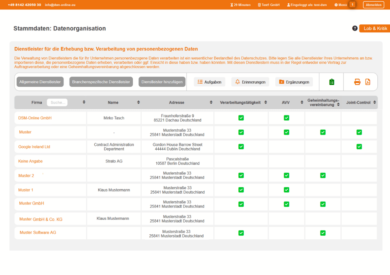Sort table by Firma column arrows
Image resolution: width=390 pixels, height=275 pixels.
coord(84,102)
